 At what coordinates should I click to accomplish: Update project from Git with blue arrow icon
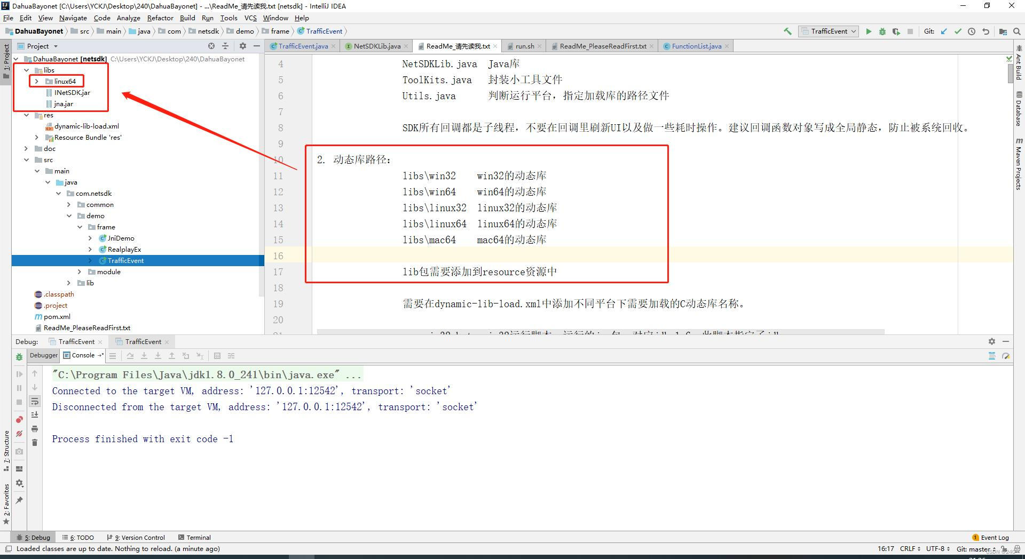944,31
